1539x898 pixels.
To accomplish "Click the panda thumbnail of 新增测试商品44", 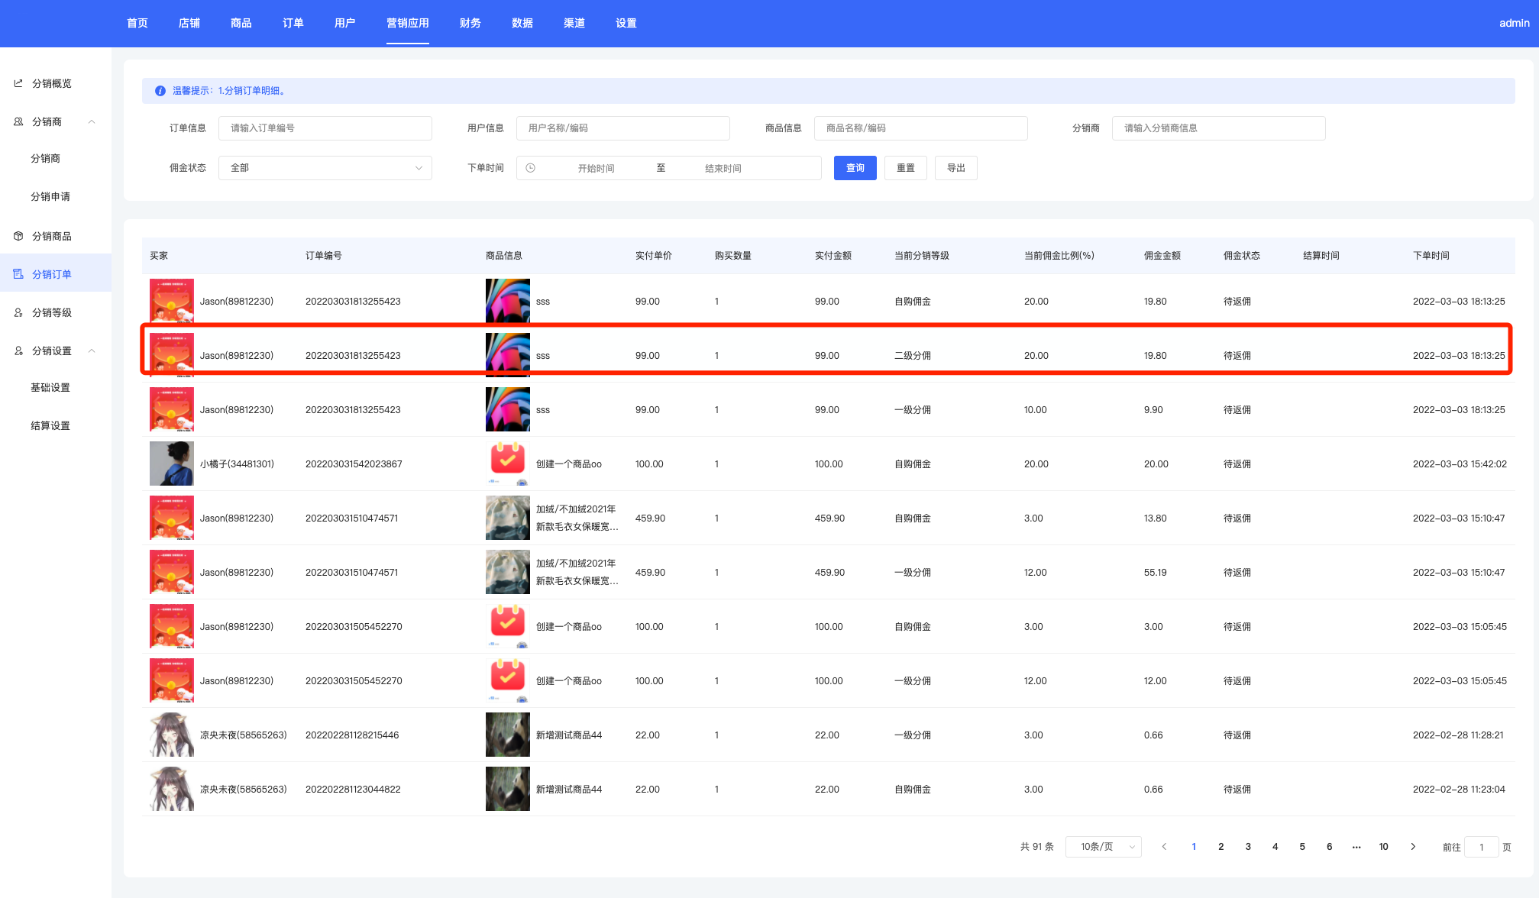I will pos(507,735).
